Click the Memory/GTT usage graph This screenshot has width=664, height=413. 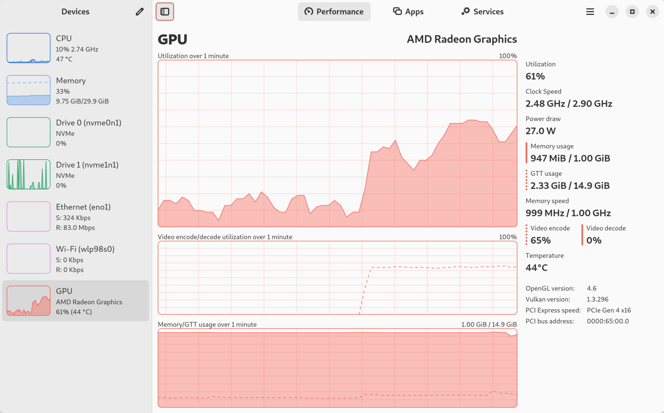point(337,368)
